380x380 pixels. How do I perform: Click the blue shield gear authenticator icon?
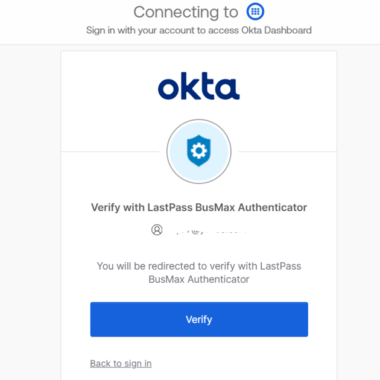(198, 151)
